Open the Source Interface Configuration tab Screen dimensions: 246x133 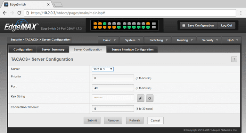point(132,49)
